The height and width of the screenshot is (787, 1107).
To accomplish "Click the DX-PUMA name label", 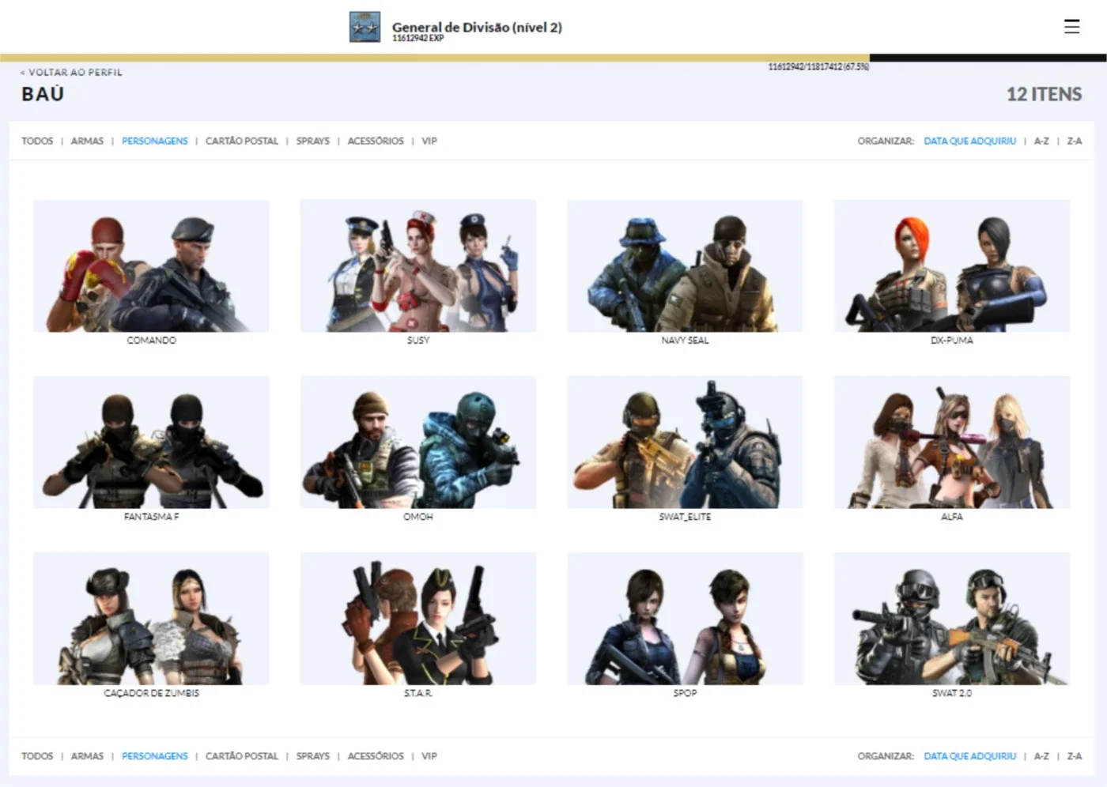I will (x=952, y=340).
